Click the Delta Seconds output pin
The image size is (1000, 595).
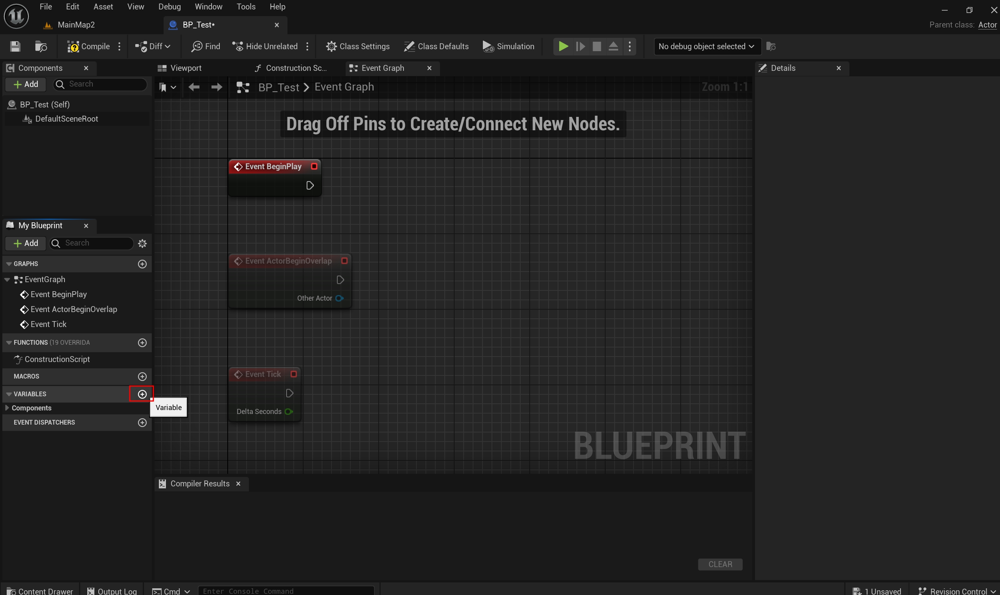(x=289, y=412)
